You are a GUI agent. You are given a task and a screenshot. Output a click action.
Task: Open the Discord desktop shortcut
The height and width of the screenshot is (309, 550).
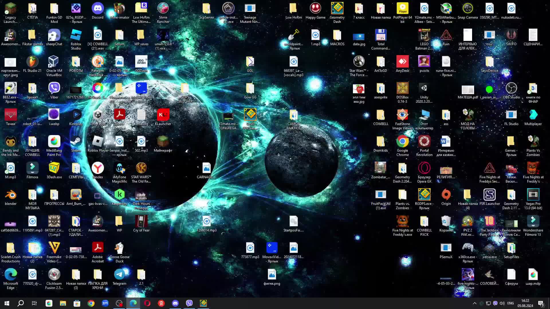97,9
